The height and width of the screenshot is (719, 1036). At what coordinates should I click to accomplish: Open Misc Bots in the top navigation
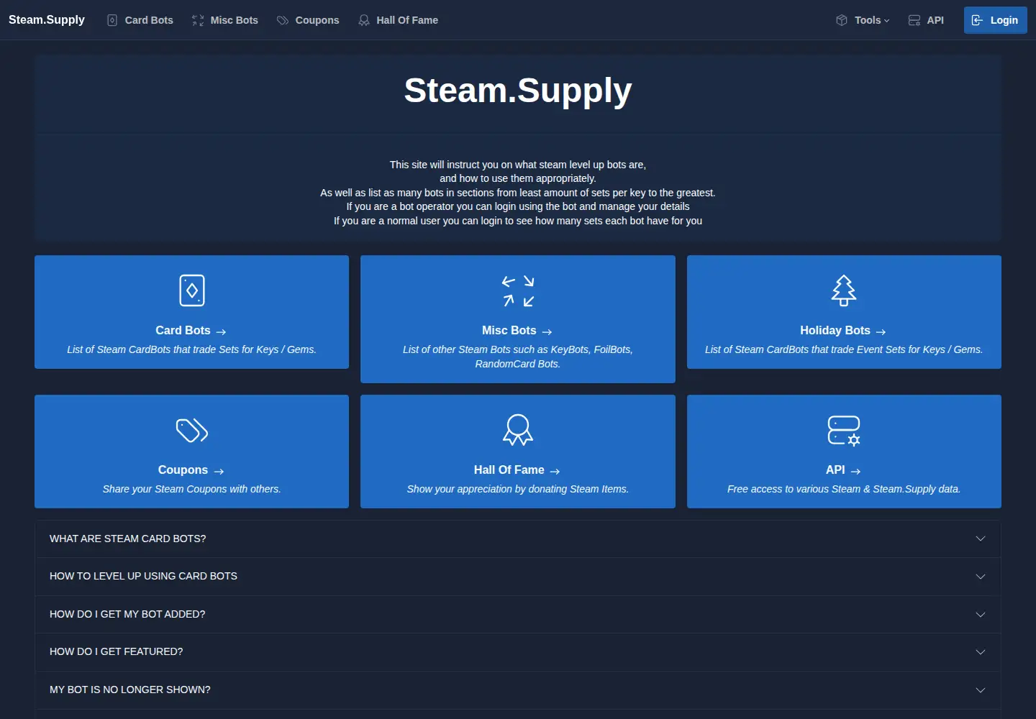[225, 20]
